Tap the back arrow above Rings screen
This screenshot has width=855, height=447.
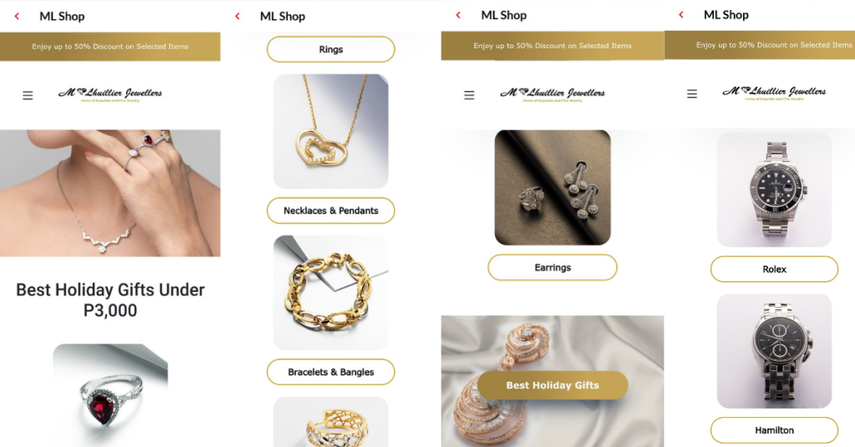tap(237, 17)
